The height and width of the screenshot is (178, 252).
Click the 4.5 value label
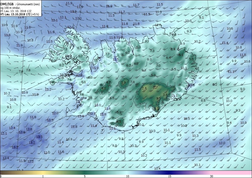click(x=119, y=122)
